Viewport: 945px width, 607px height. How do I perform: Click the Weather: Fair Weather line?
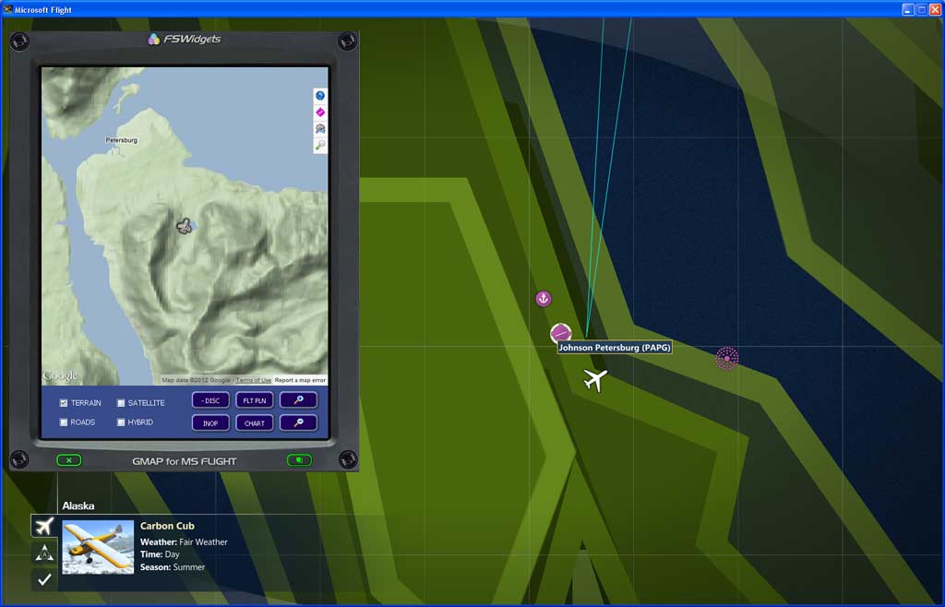(184, 542)
